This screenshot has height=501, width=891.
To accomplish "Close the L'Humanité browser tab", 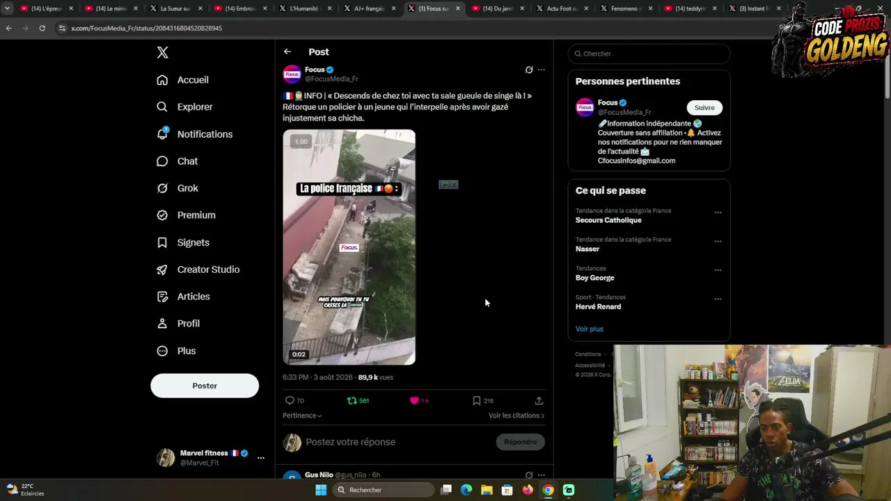I will tap(329, 8).
